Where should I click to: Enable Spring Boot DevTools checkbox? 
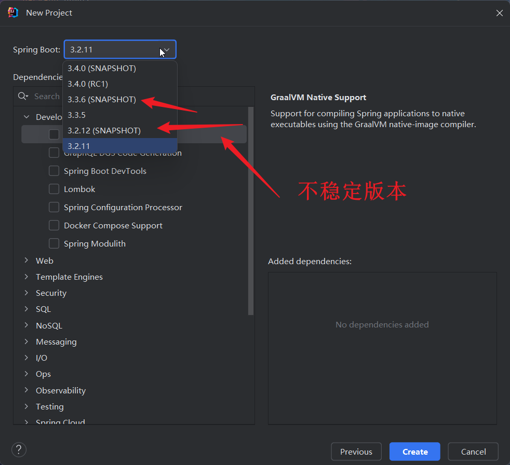click(x=54, y=171)
